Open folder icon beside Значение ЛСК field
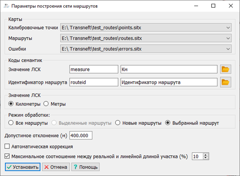 225,69
